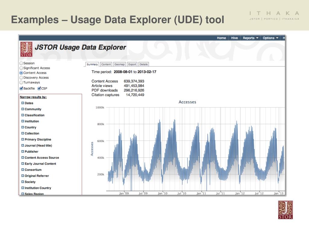Viewport: 309px width, 232px height.
Task: Click the Jul '12 axis label
Action: (x=259, y=193)
